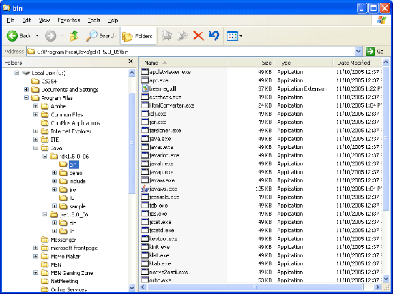Sort by the Date Modified column header
Screen dimensions: 393x294
click(x=358, y=63)
